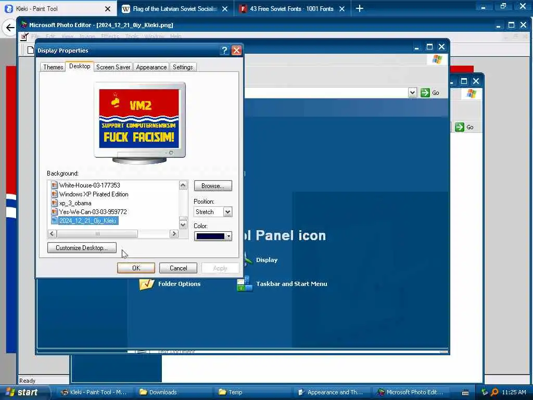Click the 1001 Fonts tab favicon
This screenshot has height=400, width=533.
243,9
